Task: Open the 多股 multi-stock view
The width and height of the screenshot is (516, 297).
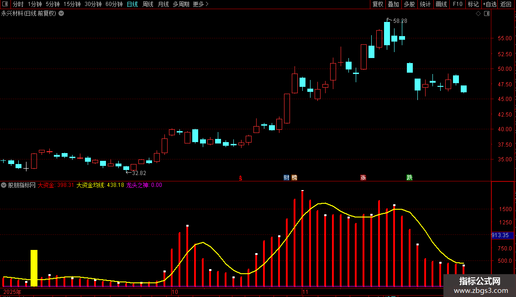Action: (409, 4)
